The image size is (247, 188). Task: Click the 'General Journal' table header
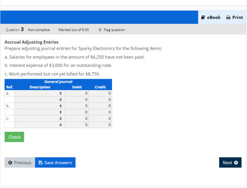[x=58, y=81]
